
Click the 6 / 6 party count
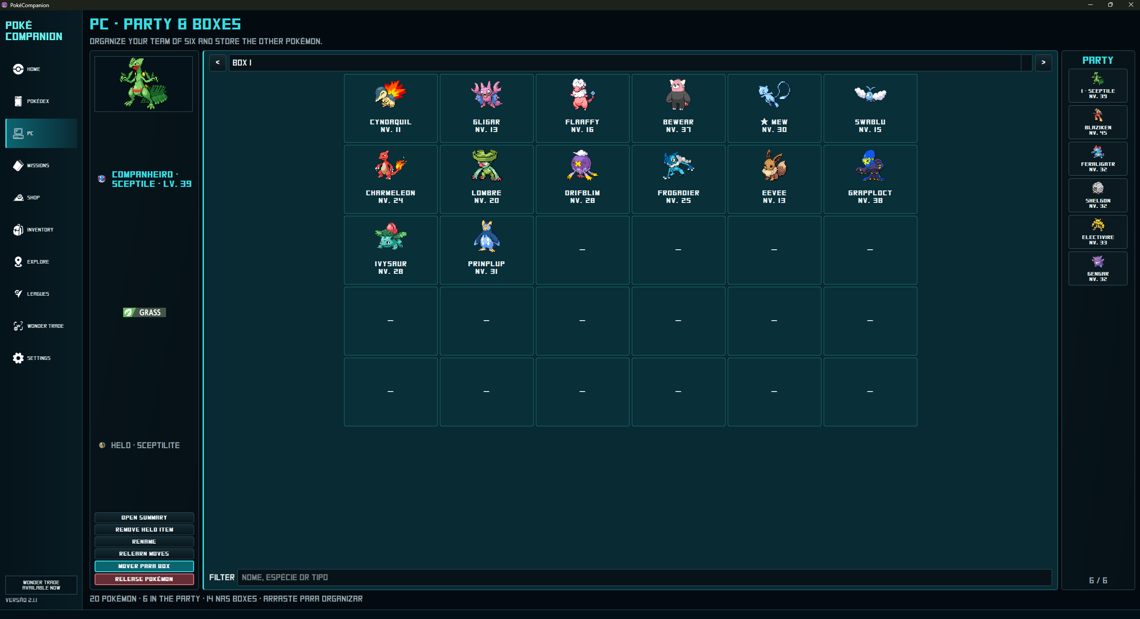point(1098,581)
